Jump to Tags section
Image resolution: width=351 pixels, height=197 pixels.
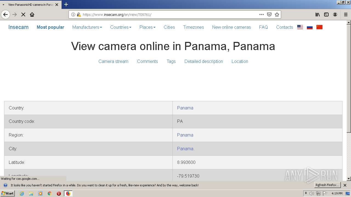click(171, 61)
